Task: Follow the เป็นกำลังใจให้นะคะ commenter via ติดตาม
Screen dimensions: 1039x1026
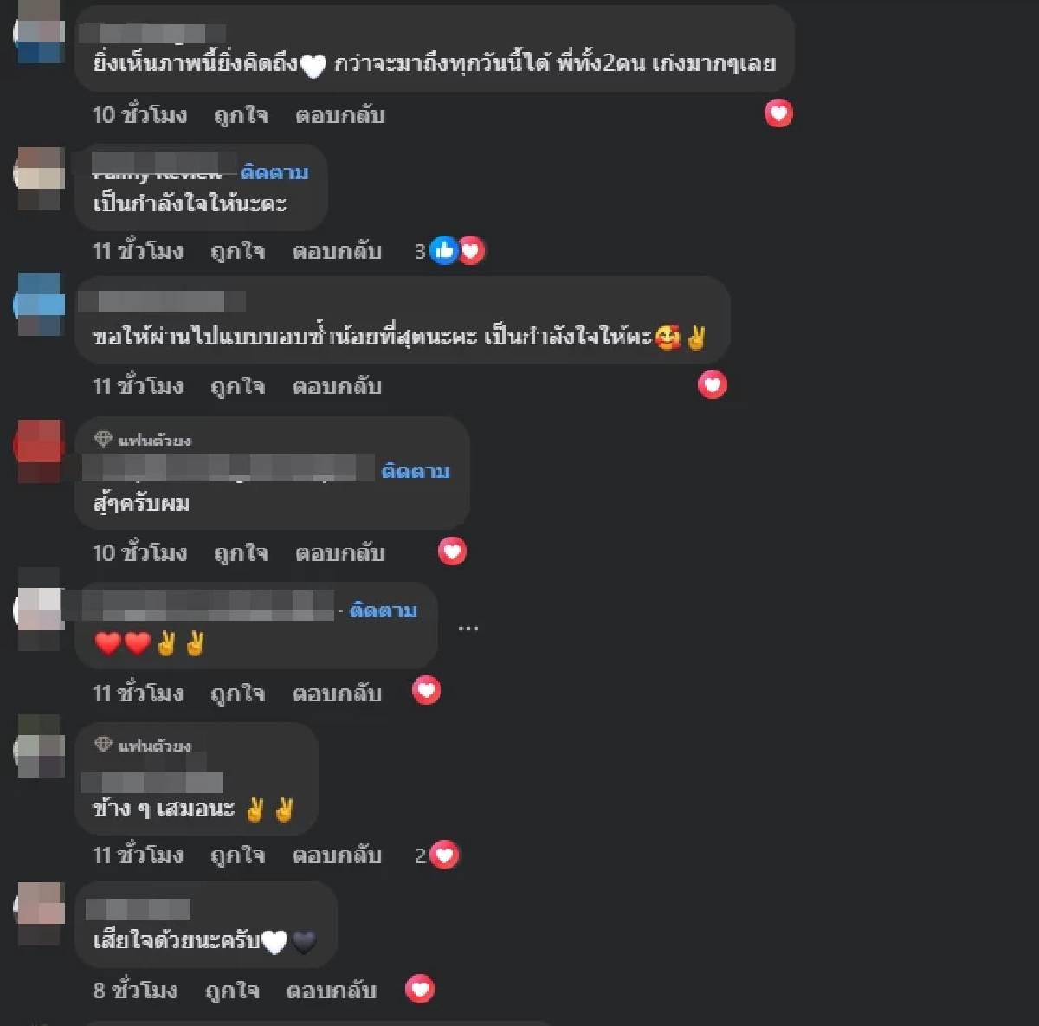Action: pos(274,172)
